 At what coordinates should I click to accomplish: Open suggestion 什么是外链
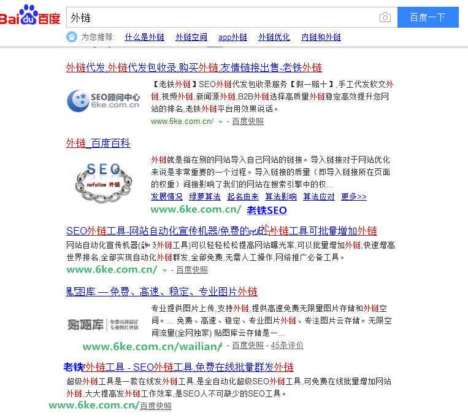coord(145,37)
